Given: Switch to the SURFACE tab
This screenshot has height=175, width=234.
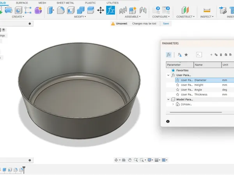Looking at the screenshot, I should (x=22, y=3).
